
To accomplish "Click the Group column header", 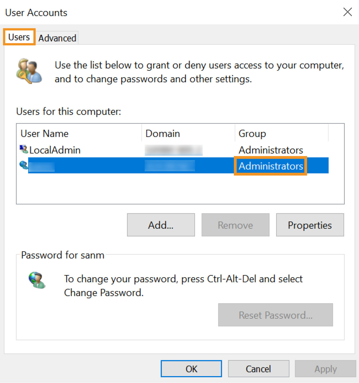I will tap(252, 134).
